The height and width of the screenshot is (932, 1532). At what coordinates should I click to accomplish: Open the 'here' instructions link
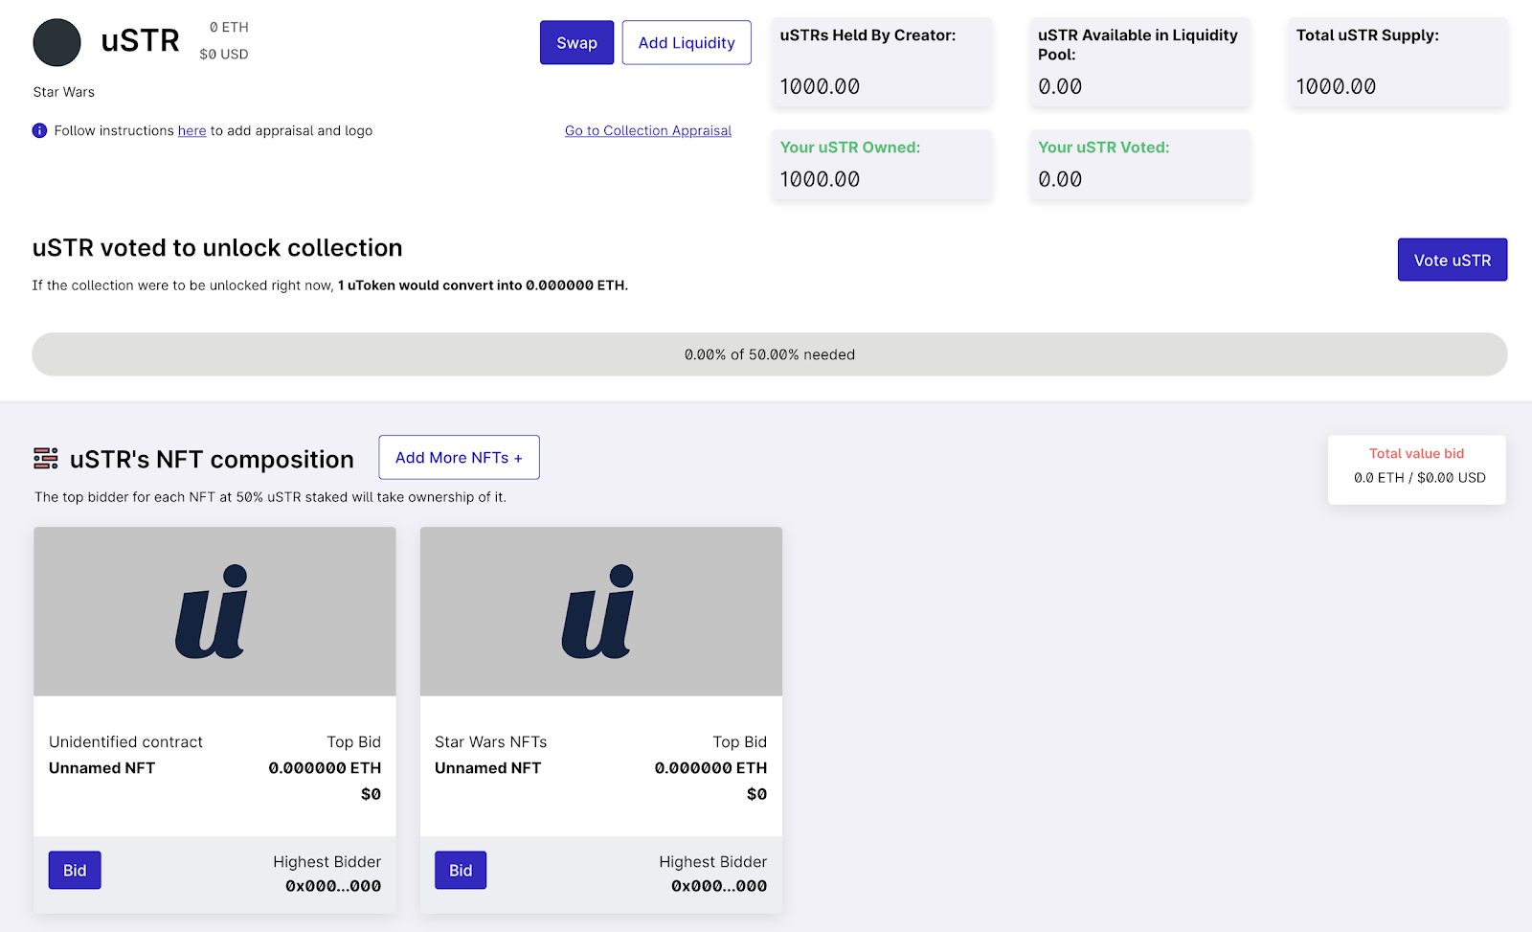point(191,130)
